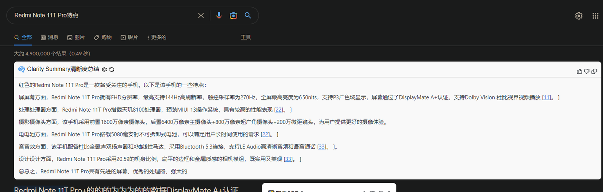Open image search with the camera icon

(x=233, y=16)
